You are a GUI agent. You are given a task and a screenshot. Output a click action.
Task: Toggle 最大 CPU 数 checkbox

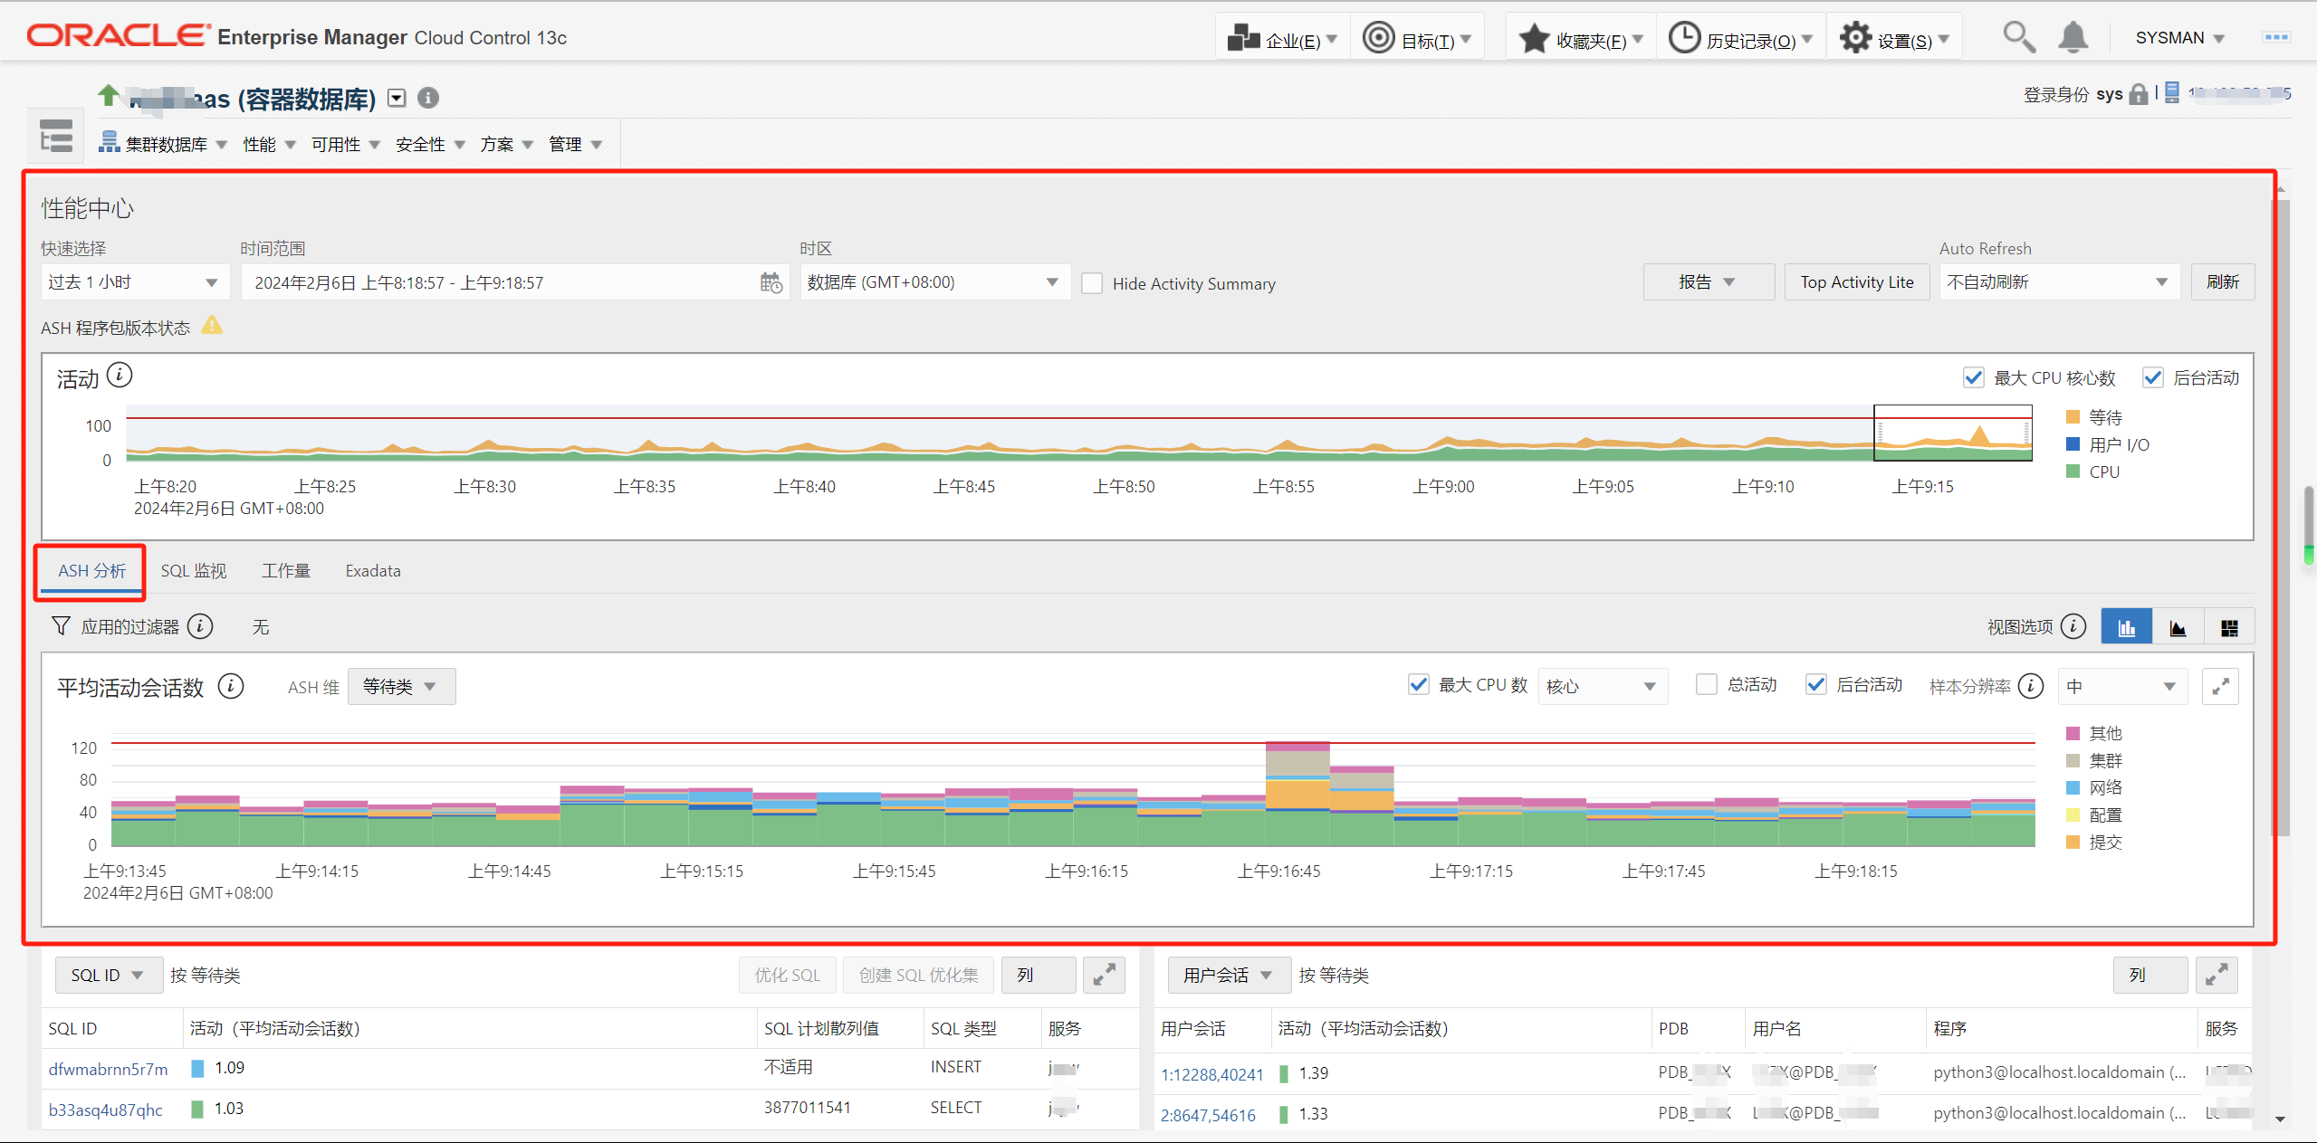1418,685
